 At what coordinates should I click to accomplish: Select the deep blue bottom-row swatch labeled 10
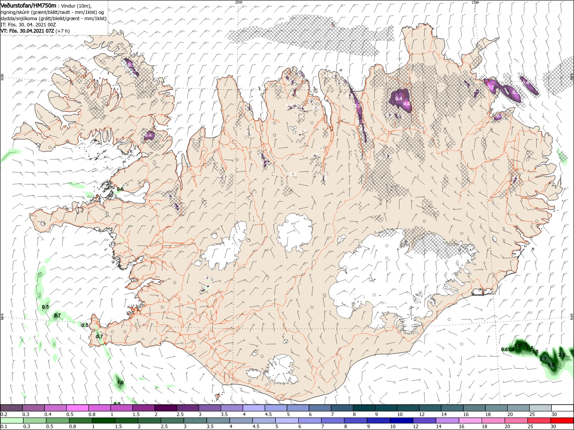point(401,421)
